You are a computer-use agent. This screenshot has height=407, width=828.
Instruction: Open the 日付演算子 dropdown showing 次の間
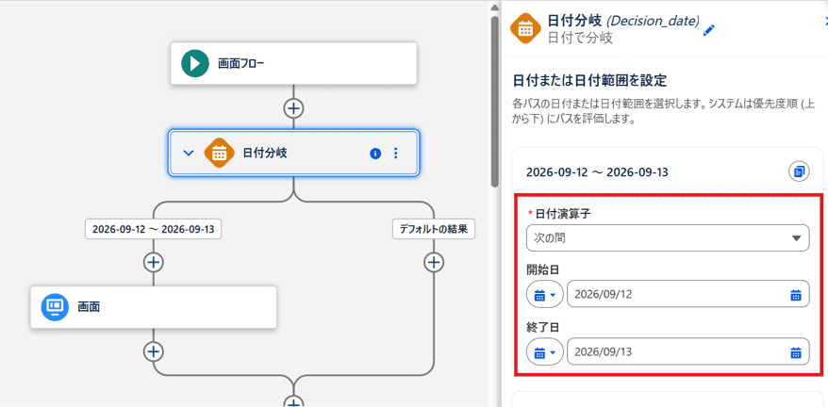668,238
